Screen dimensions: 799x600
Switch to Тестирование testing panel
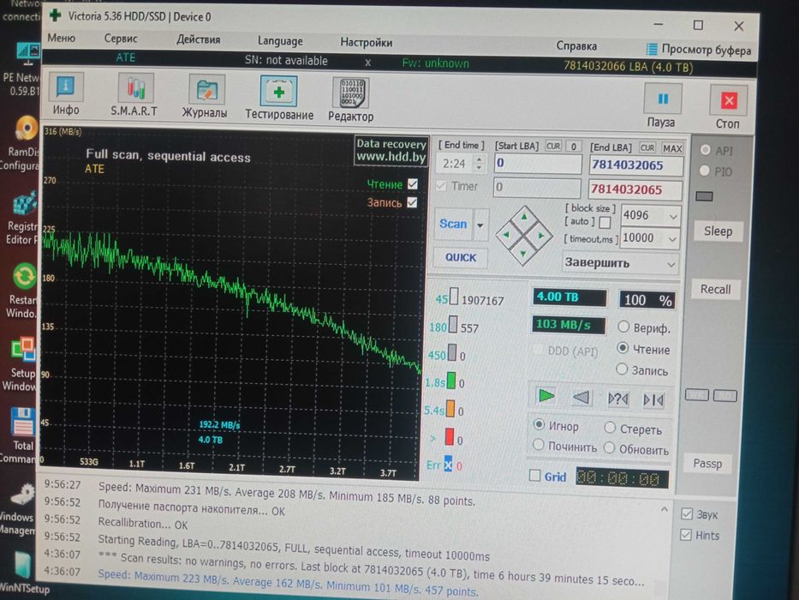(278, 98)
